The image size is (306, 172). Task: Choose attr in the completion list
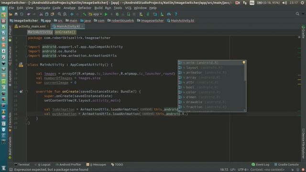click(x=211, y=83)
